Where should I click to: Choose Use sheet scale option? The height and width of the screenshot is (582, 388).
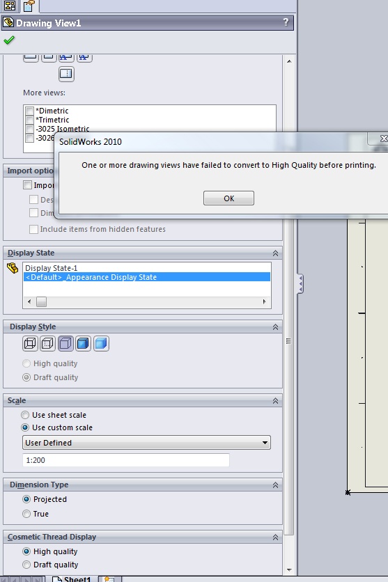25,415
